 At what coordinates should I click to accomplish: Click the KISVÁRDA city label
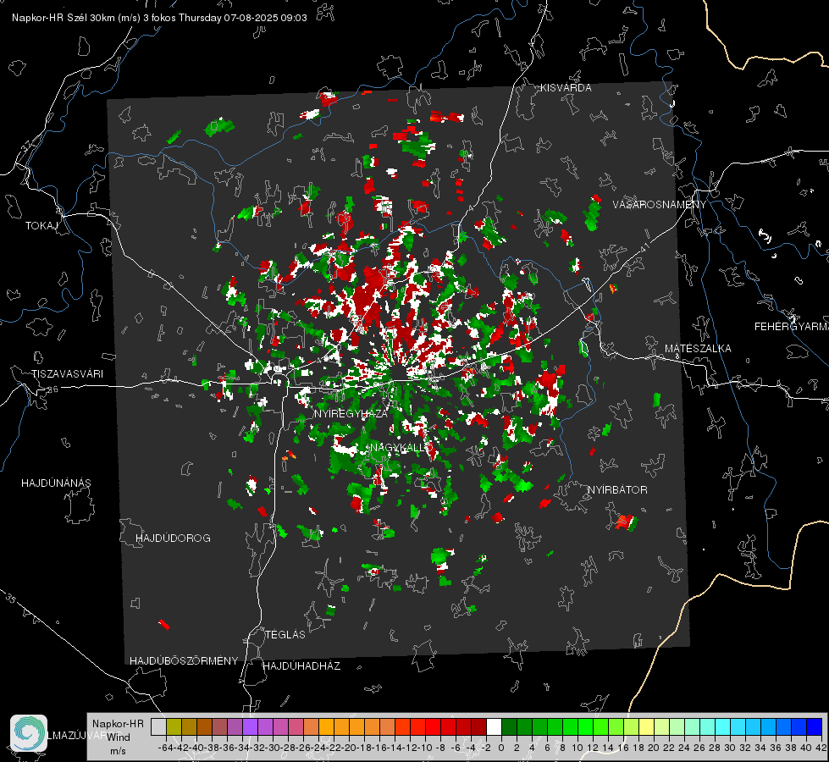pyautogui.click(x=566, y=88)
